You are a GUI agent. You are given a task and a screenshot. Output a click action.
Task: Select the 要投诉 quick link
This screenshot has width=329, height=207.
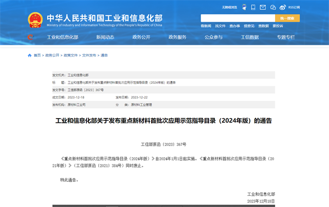coord(278,26)
